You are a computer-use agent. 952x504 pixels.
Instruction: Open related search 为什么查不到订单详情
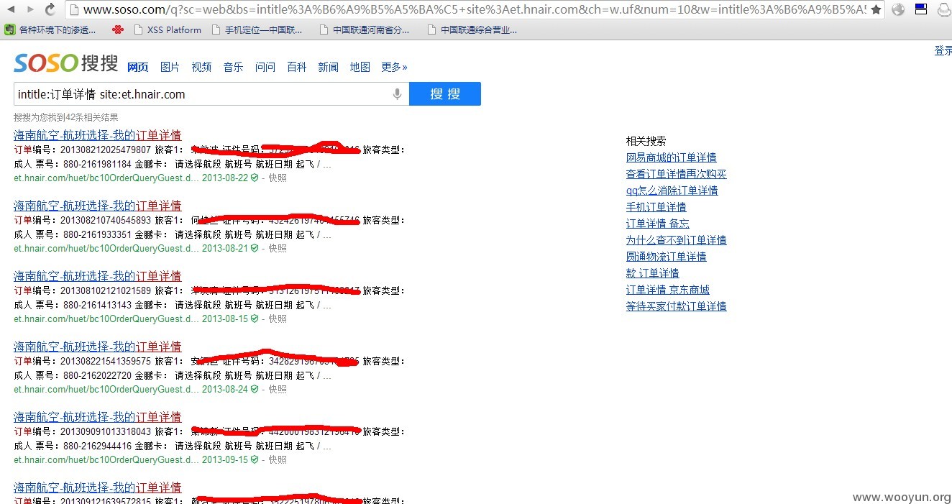pyautogui.click(x=677, y=240)
